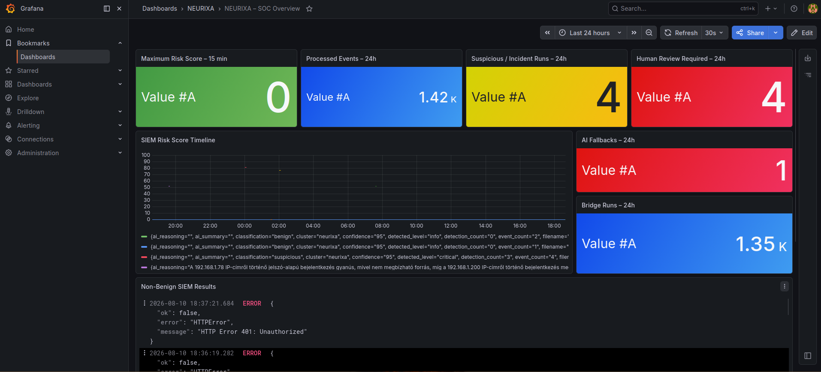Click the Alerting bell icon
The width and height of the screenshot is (821, 372).
[x=9, y=126]
